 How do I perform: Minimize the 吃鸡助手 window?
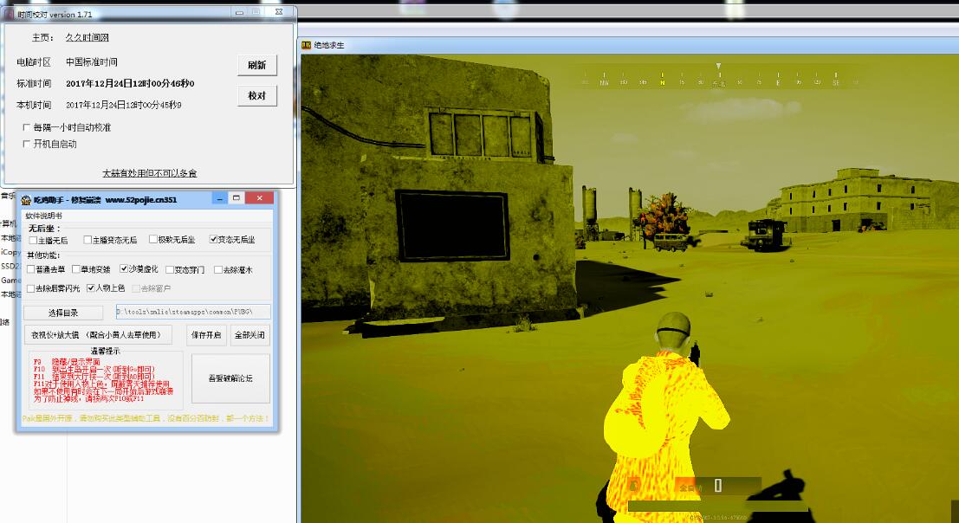[219, 198]
